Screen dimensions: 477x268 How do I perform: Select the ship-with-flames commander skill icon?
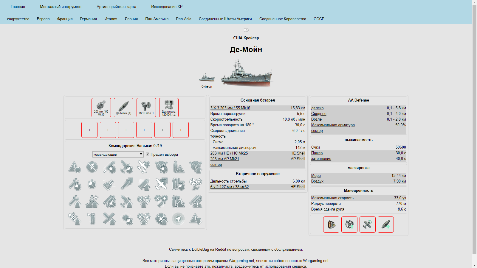click(178, 202)
